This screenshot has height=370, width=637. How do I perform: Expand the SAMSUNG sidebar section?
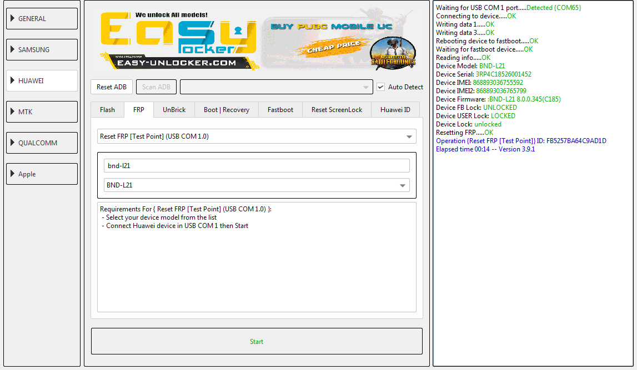point(42,49)
